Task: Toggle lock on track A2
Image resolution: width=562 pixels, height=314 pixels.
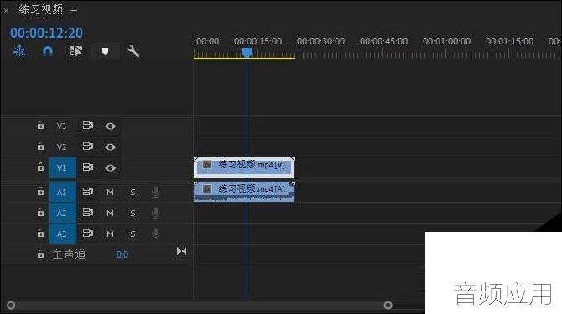Action: click(41, 213)
